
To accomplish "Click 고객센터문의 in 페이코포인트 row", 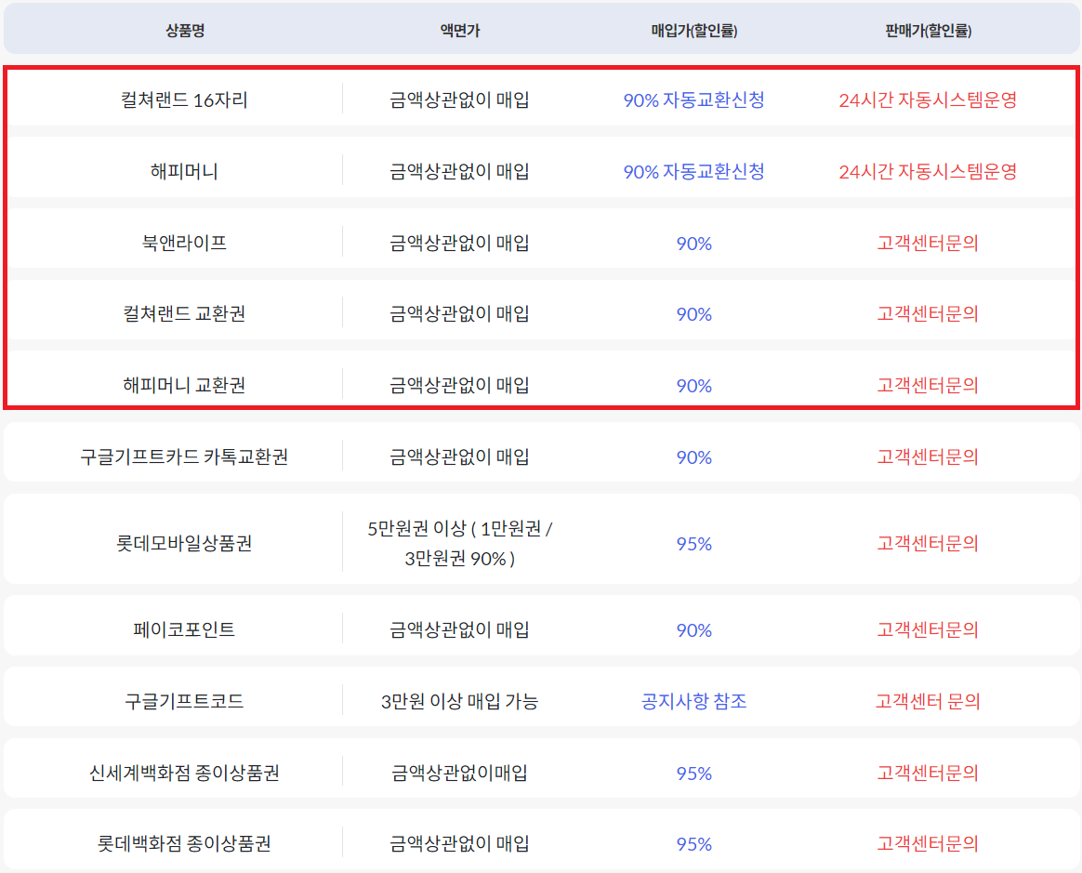I will [928, 629].
